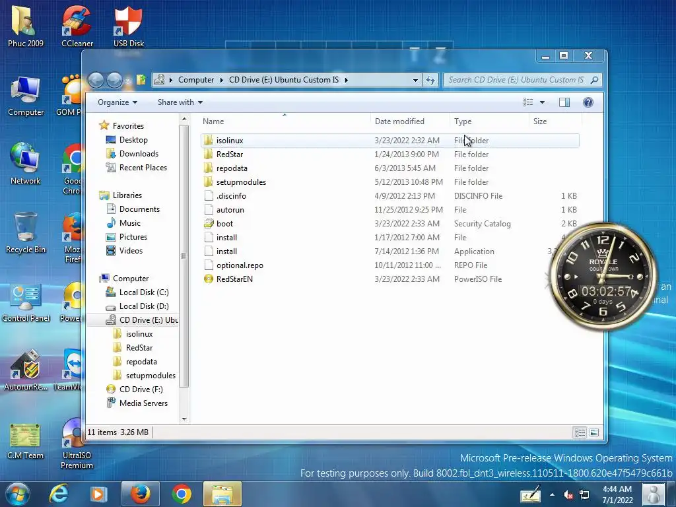Viewport: 676px width, 507px height.
Task: Open media player from the taskbar
Action: [x=98, y=494]
